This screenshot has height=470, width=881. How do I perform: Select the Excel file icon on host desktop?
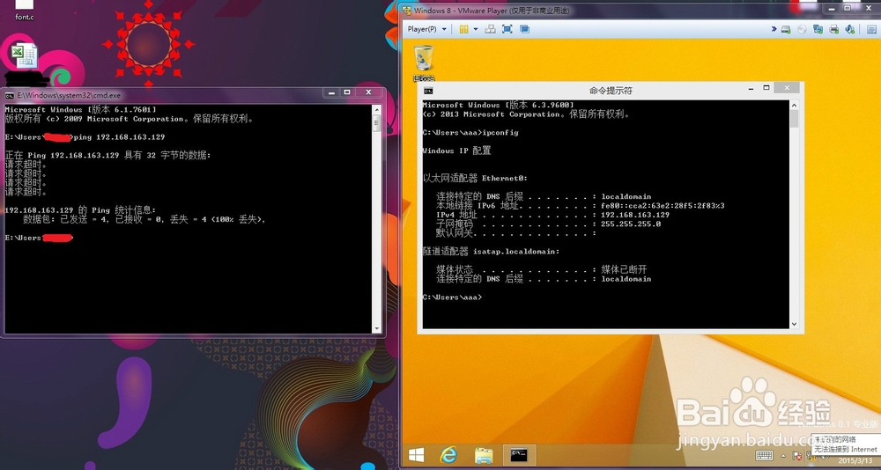(x=24, y=55)
